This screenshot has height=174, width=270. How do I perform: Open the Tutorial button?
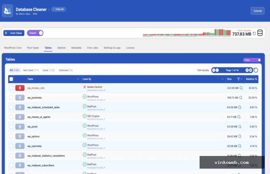pos(257,11)
